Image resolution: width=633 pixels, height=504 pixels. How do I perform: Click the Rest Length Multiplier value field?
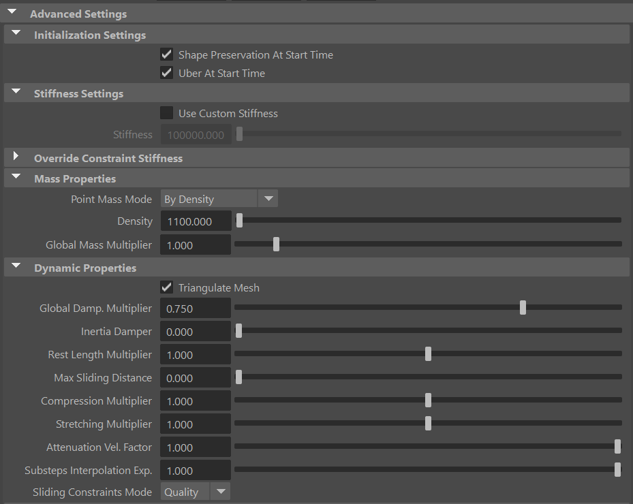pos(196,354)
